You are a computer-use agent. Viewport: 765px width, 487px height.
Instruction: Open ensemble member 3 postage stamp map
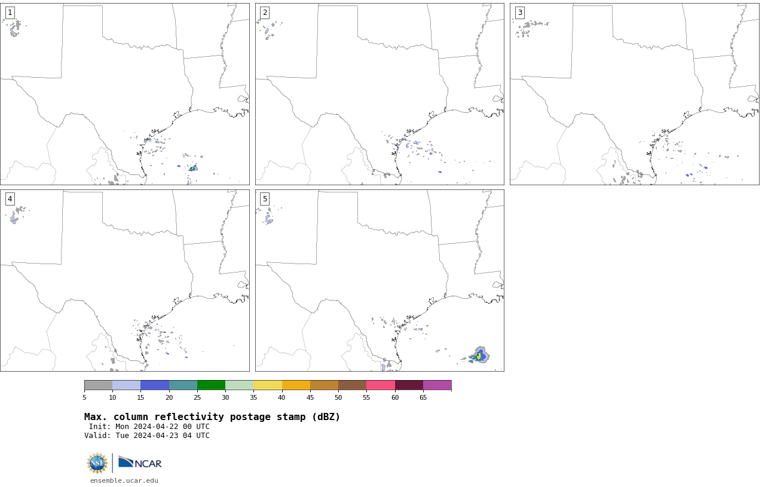pos(635,94)
